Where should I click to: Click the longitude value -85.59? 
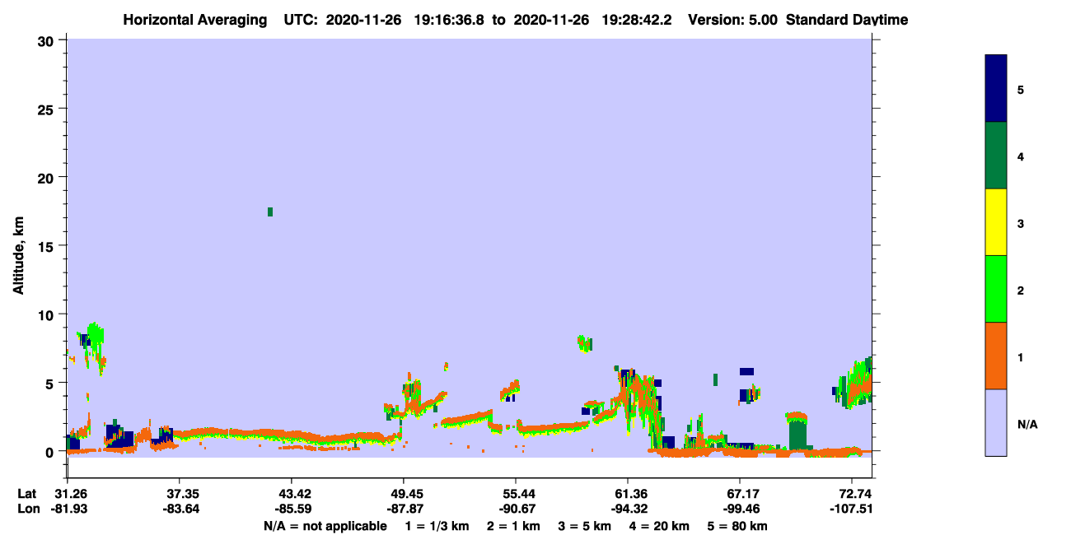point(292,509)
